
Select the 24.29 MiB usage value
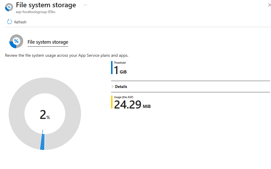pyautogui.click(x=132, y=105)
